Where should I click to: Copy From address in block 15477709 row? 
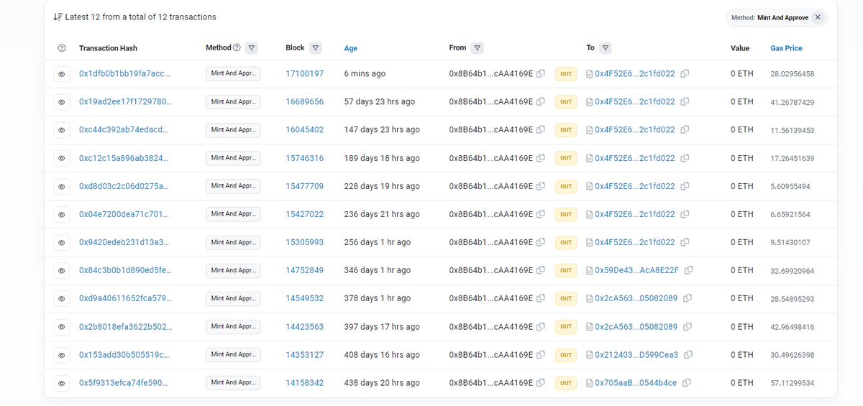[541, 186]
